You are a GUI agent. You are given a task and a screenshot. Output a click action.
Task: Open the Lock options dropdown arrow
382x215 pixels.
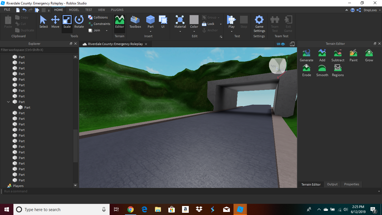(221, 24)
